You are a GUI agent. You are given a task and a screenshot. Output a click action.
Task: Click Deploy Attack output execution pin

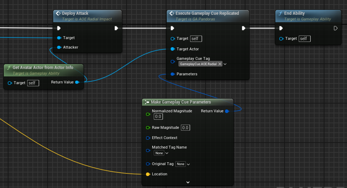click(x=116, y=28)
